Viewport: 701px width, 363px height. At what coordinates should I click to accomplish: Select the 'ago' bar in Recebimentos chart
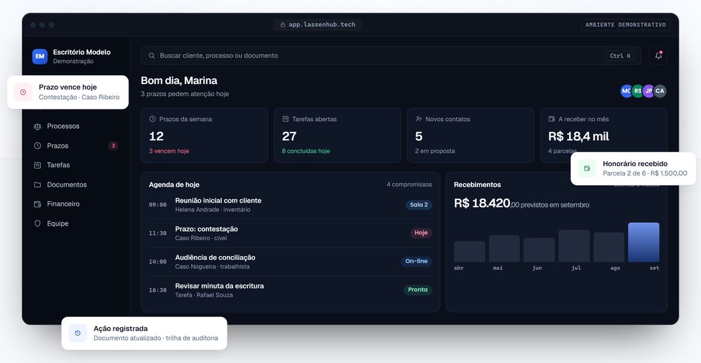coord(609,247)
